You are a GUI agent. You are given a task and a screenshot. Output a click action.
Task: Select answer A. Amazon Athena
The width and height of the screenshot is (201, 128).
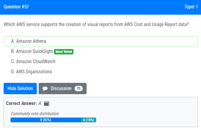tap(101, 41)
